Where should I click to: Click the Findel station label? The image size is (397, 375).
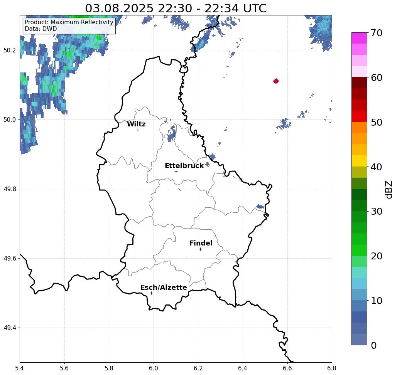click(201, 243)
